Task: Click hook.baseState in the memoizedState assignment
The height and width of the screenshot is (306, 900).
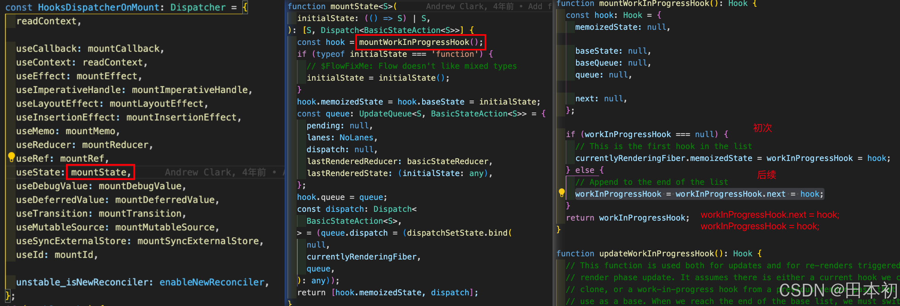Action: (x=431, y=102)
